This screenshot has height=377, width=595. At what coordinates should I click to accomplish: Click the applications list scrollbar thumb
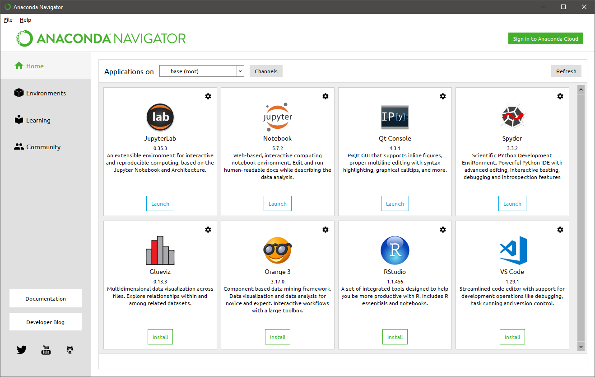[581, 217]
